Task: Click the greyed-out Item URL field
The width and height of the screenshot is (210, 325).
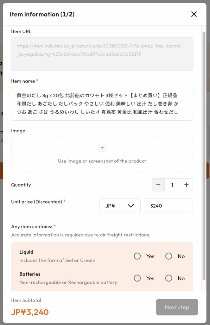Action: 102,54
